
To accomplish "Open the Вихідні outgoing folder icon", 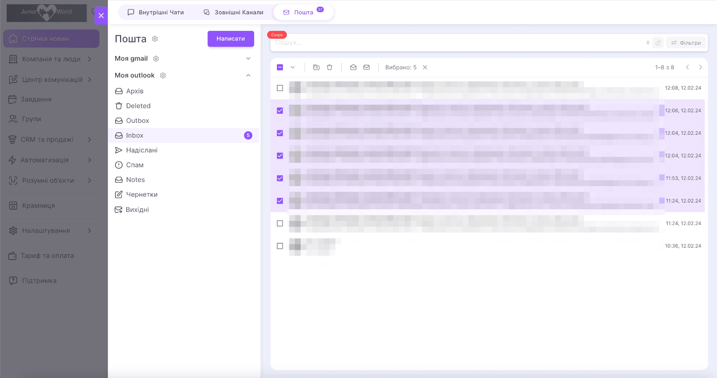I will (x=119, y=210).
